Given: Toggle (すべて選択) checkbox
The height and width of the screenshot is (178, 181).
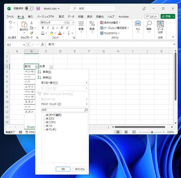Looking at the screenshot, I should (x=47, y=115).
